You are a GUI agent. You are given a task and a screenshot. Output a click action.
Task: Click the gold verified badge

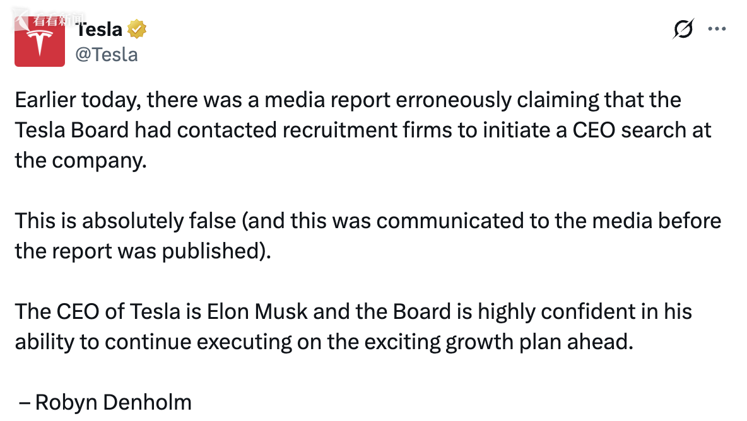(137, 29)
